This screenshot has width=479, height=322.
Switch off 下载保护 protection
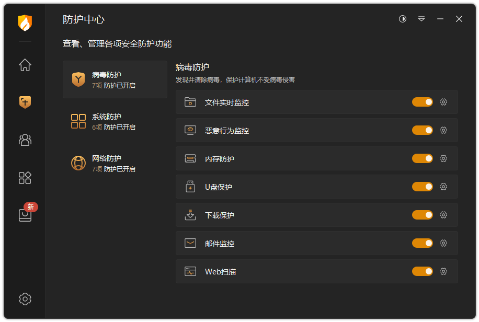click(423, 215)
